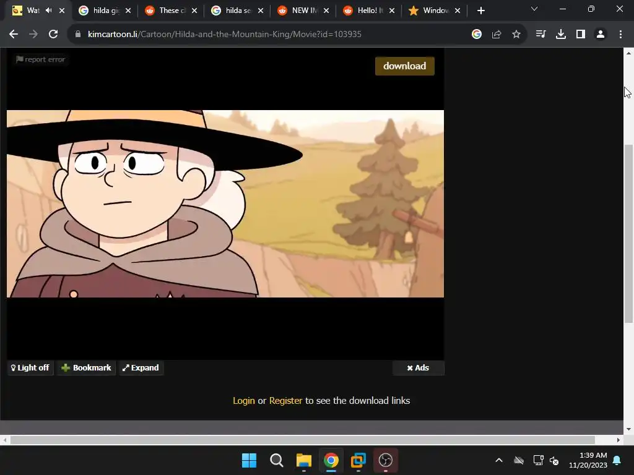Image resolution: width=634 pixels, height=475 pixels.
Task: Toggle the Chrome side panel
Action: tap(581, 35)
